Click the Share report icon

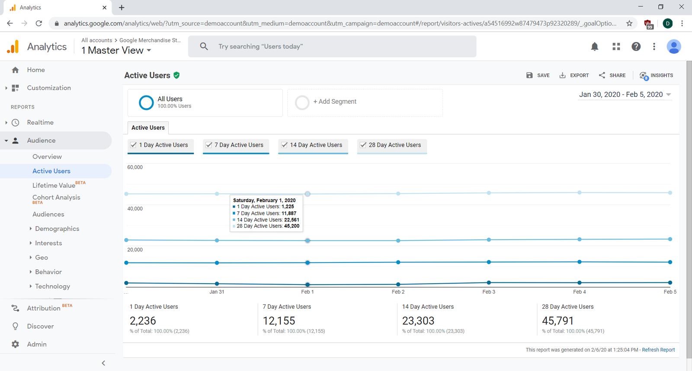coord(602,75)
